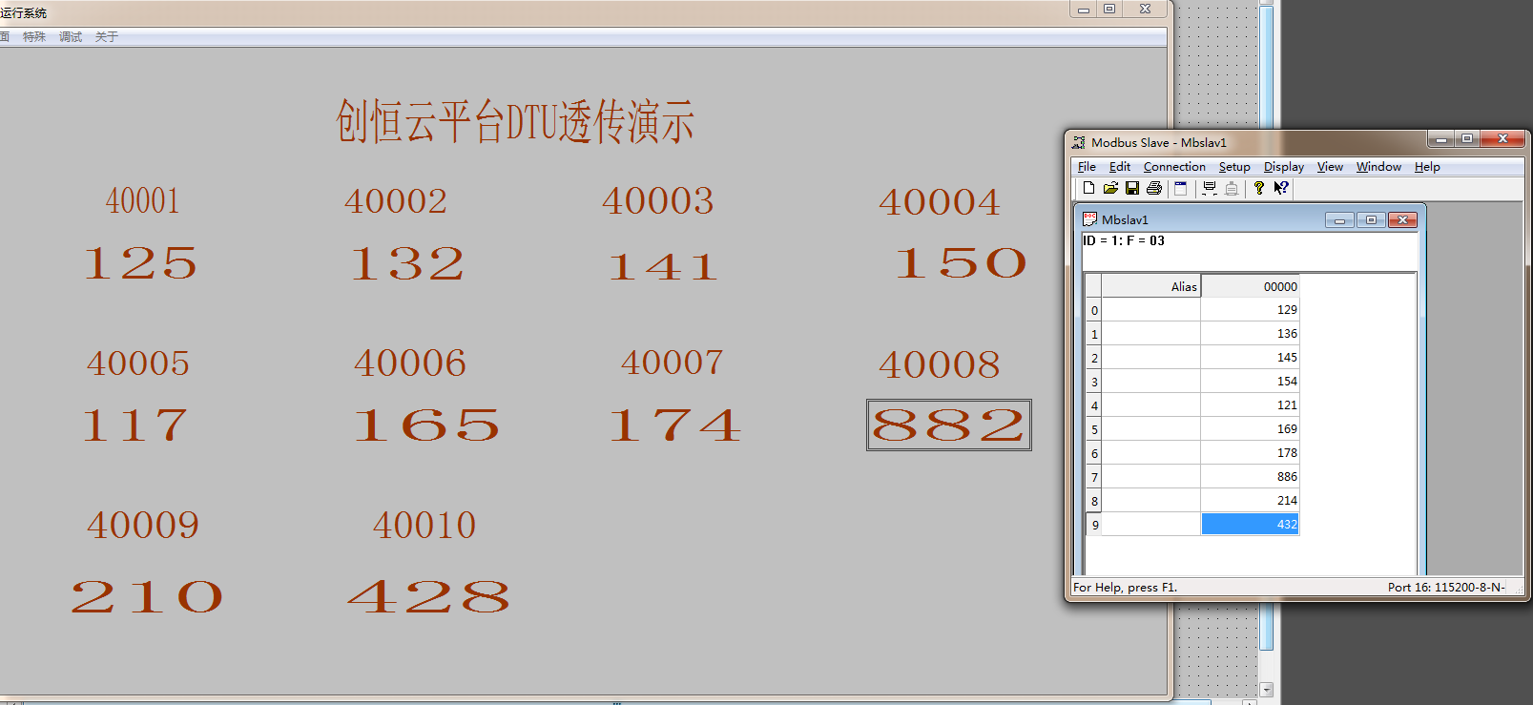The width and height of the screenshot is (1533, 705).
Task: Open the Connection menu
Action: click(1174, 167)
